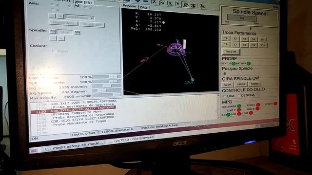The height and width of the screenshot is (175, 312).
Task: Select tool T1 in Troca Ferramenta
Action: tap(226, 38)
